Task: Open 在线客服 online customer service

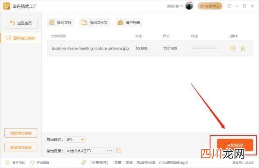Action: click(40, 163)
